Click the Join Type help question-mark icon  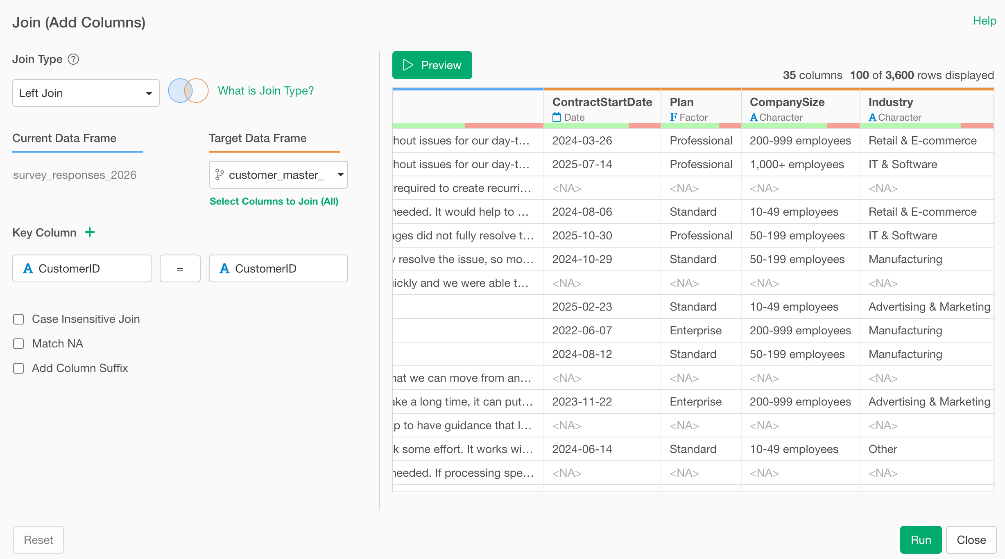(73, 59)
